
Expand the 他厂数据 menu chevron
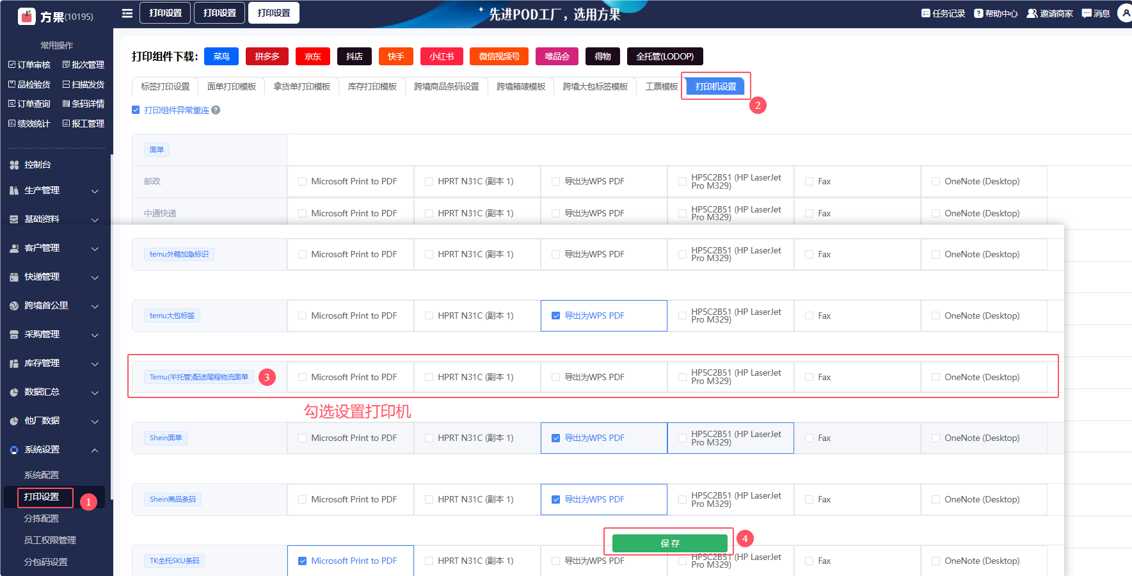point(95,422)
